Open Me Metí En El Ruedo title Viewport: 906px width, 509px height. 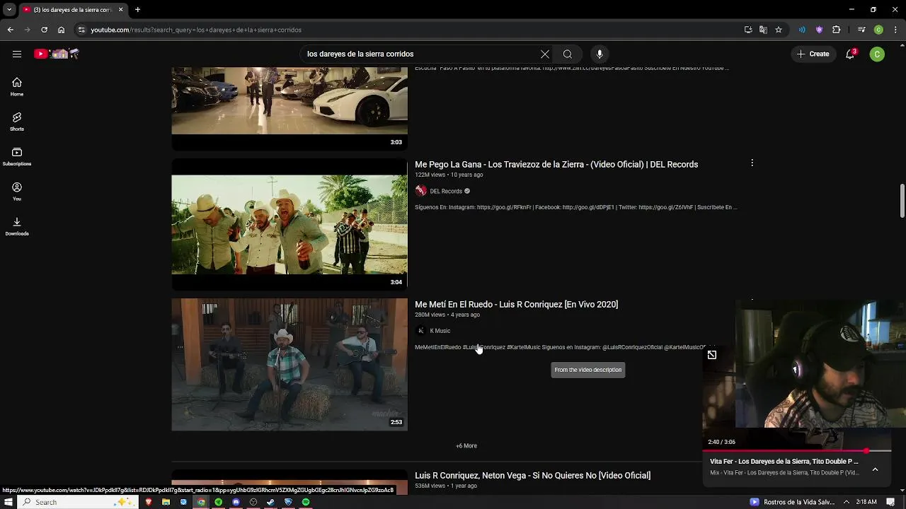pos(516,304)
